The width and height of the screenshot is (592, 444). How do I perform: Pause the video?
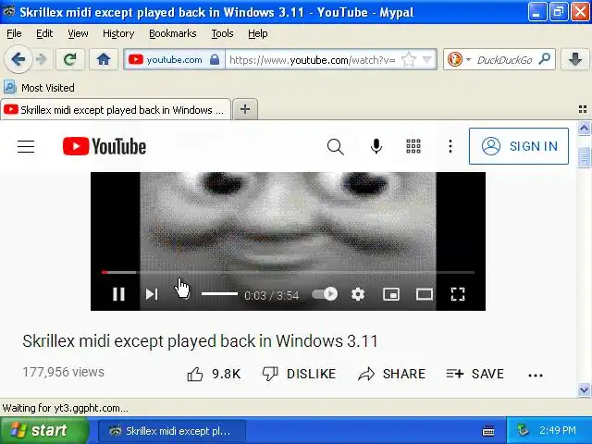118,294
